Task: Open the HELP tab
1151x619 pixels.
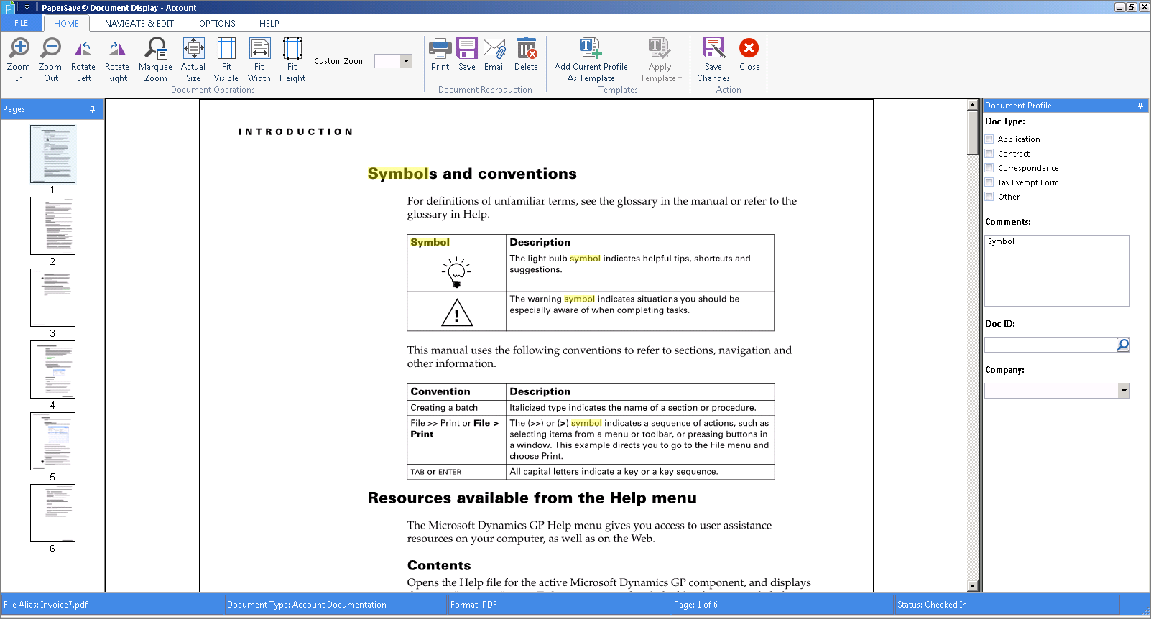Action: pos(269,23)
